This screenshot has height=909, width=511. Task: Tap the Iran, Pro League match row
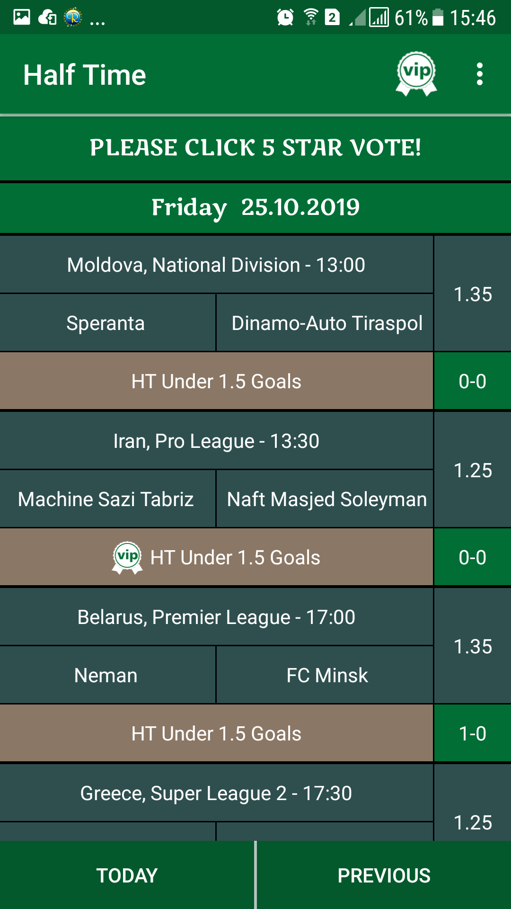216,441
